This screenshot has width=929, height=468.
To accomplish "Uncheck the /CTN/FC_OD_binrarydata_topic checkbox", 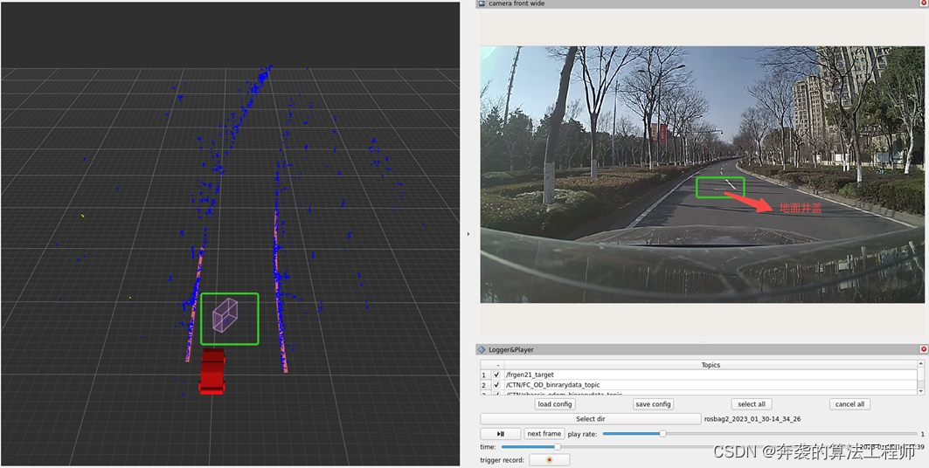I will [x=496, y=384].
